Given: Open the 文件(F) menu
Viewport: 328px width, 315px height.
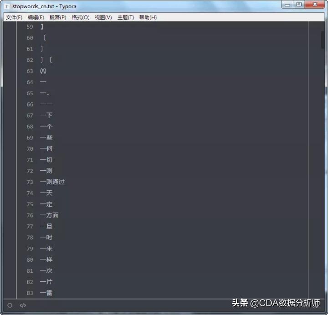Looking at the screenshot, I should [x=14, y=17].
